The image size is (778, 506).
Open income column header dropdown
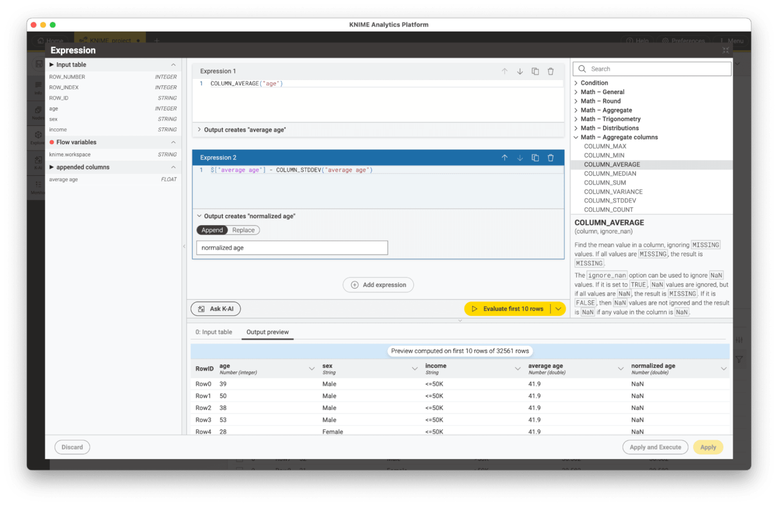click(518, 369)
